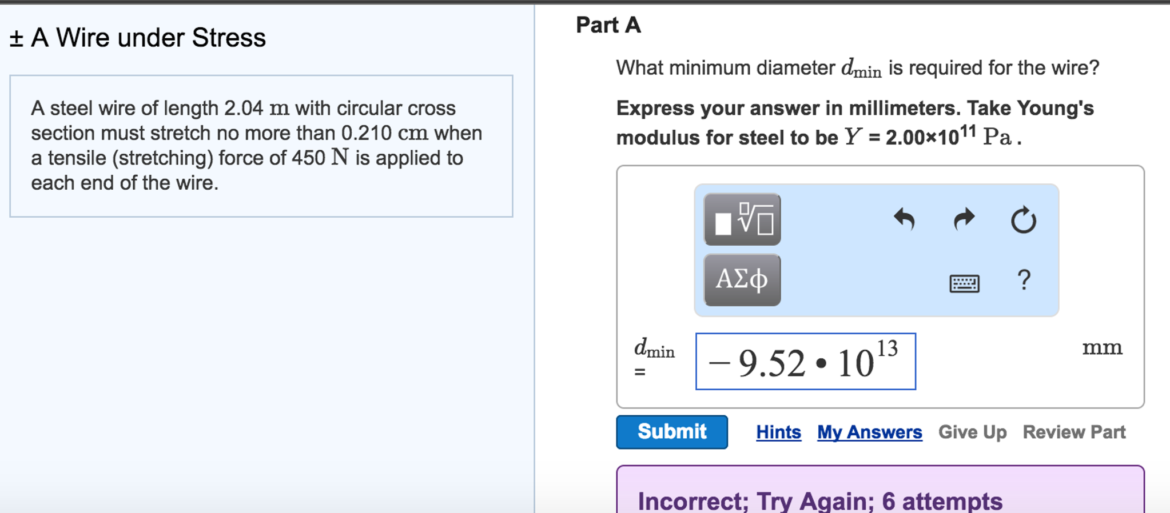Expand the problem statement panel
Viewport: 1170px width, 513px height.
(x=260, y=145)
